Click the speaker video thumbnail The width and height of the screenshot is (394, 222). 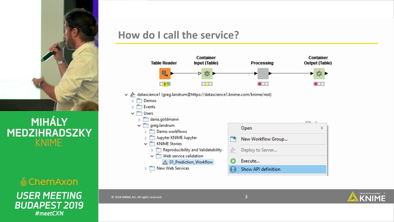[49, 55]
